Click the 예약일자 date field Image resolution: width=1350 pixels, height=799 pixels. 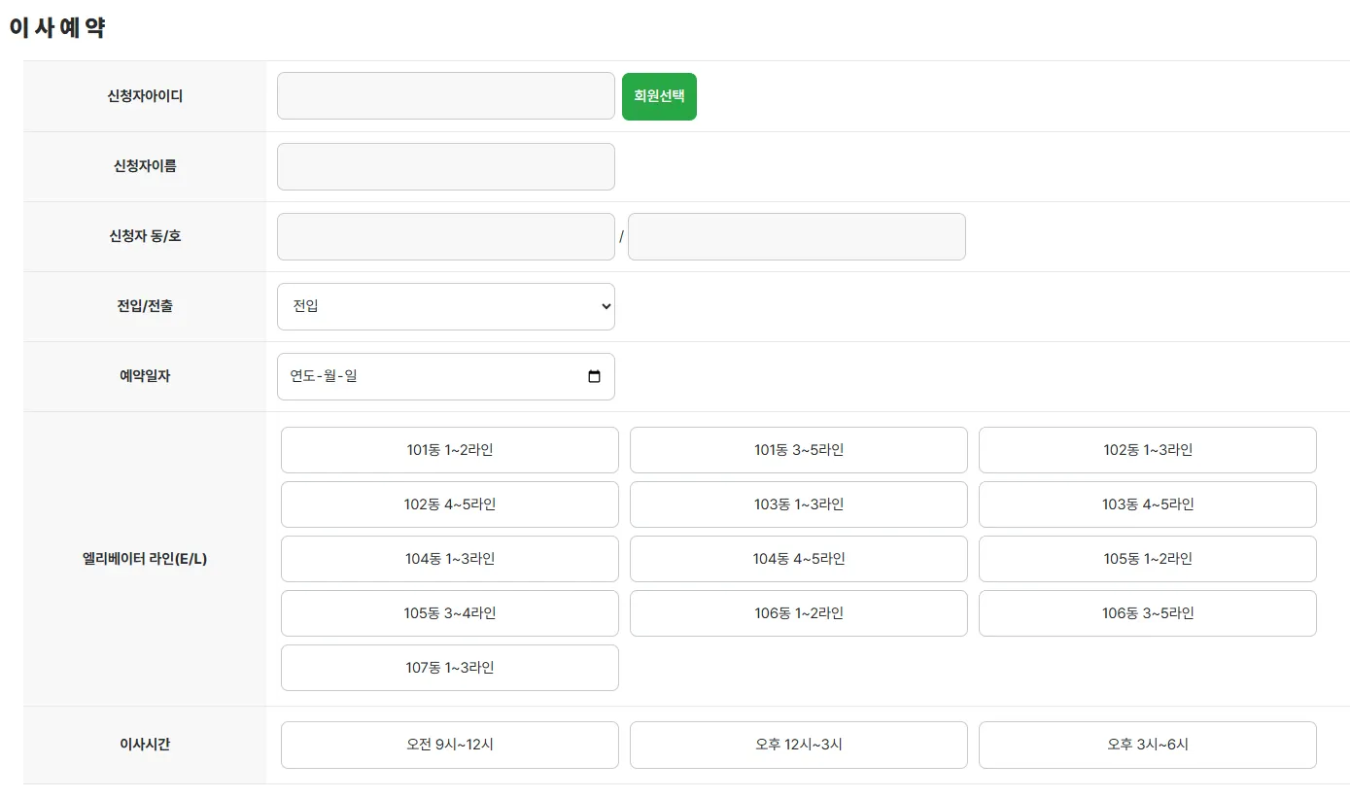(428, 376)
